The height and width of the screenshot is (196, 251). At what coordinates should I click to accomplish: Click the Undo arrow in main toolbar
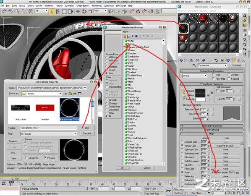4,11
